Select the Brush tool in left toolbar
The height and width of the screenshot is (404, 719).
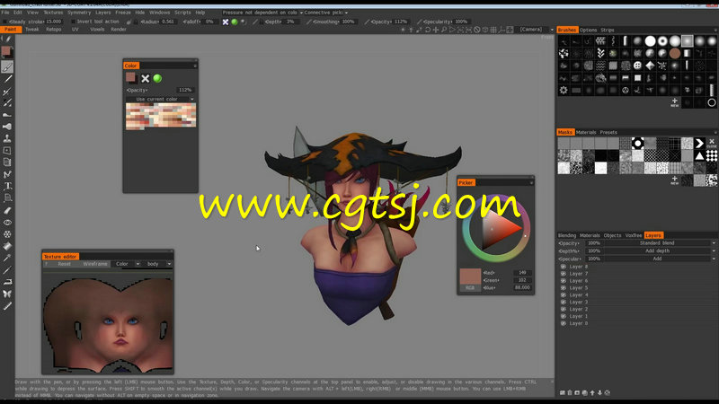point(7,67)
